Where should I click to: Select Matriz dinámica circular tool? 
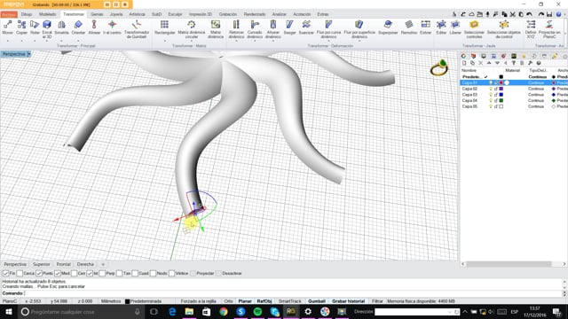[192, 29]
